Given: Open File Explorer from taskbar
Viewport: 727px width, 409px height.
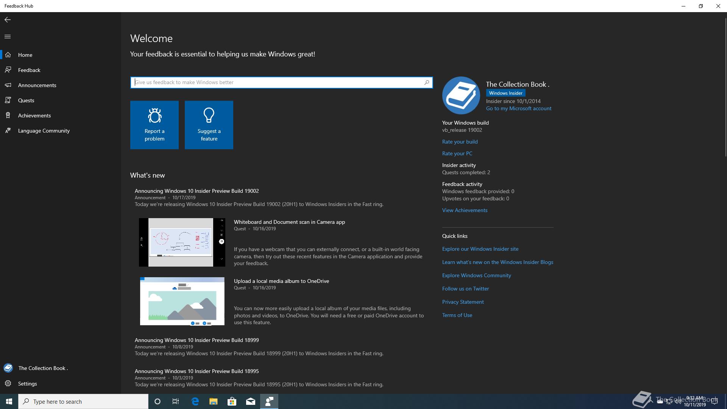Looking at the screenshot, I should [x=214, y=401].
